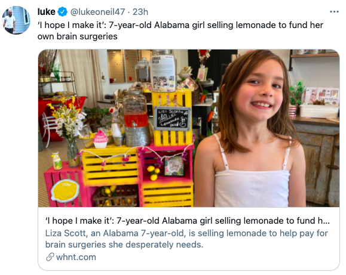Click the printed poster atop the yellow crate
The image size is (346, 275).
[163, 73]
